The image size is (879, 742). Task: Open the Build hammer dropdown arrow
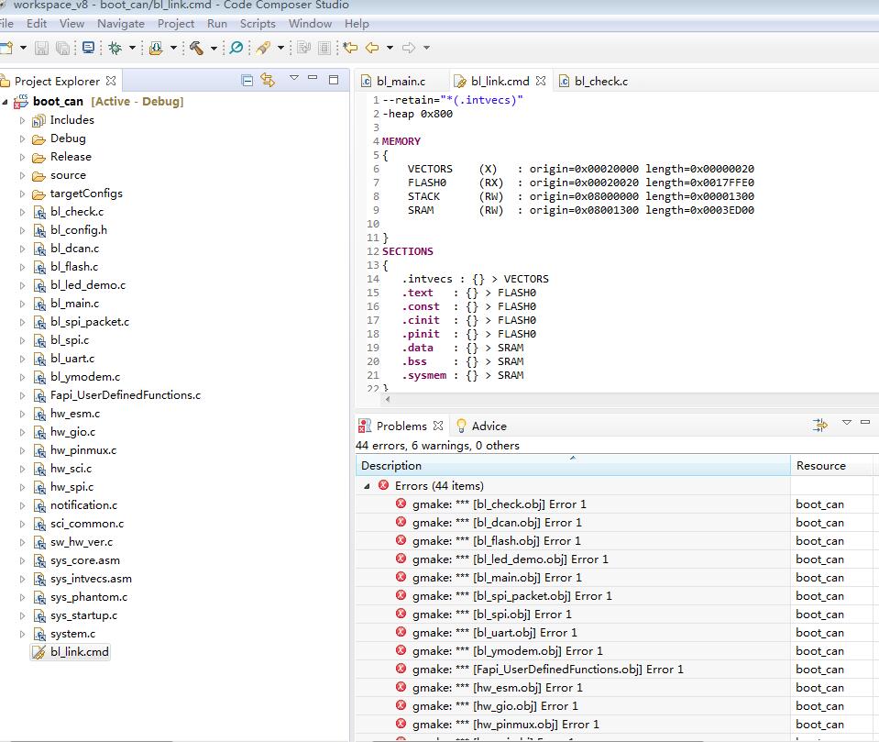[214, 48]
